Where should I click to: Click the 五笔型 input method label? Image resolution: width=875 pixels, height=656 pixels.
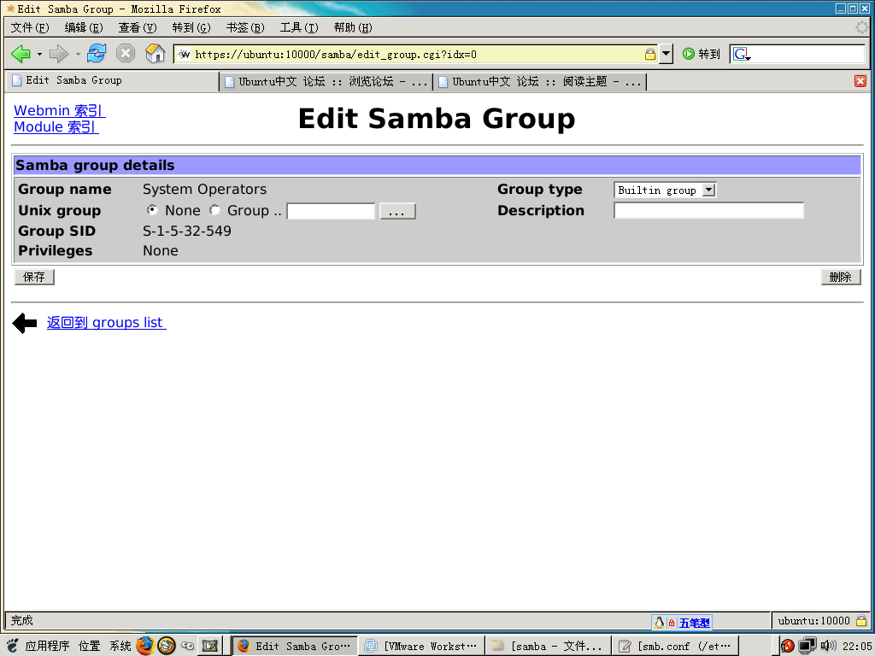coord(694,623)
